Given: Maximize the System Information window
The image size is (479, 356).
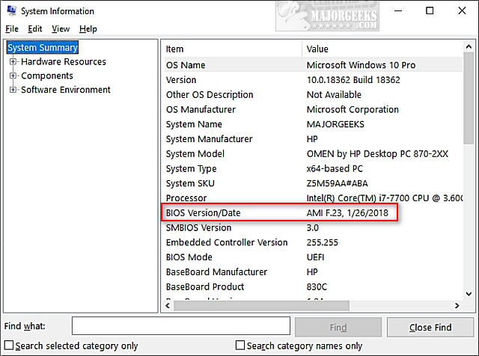Looking at the screenshot, I should click(x=430, y=10).
